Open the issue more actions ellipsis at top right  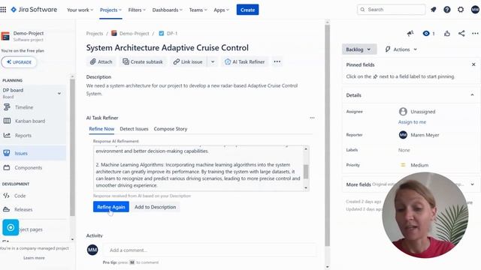475,33
